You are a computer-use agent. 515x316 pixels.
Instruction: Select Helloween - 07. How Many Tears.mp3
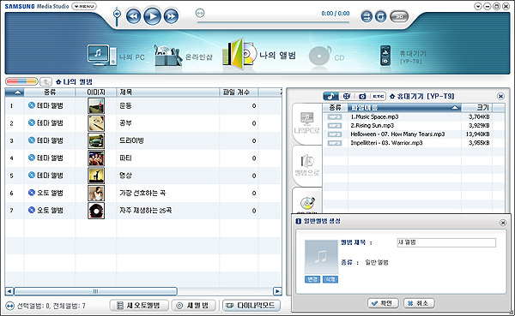click(x=397, y=134)
